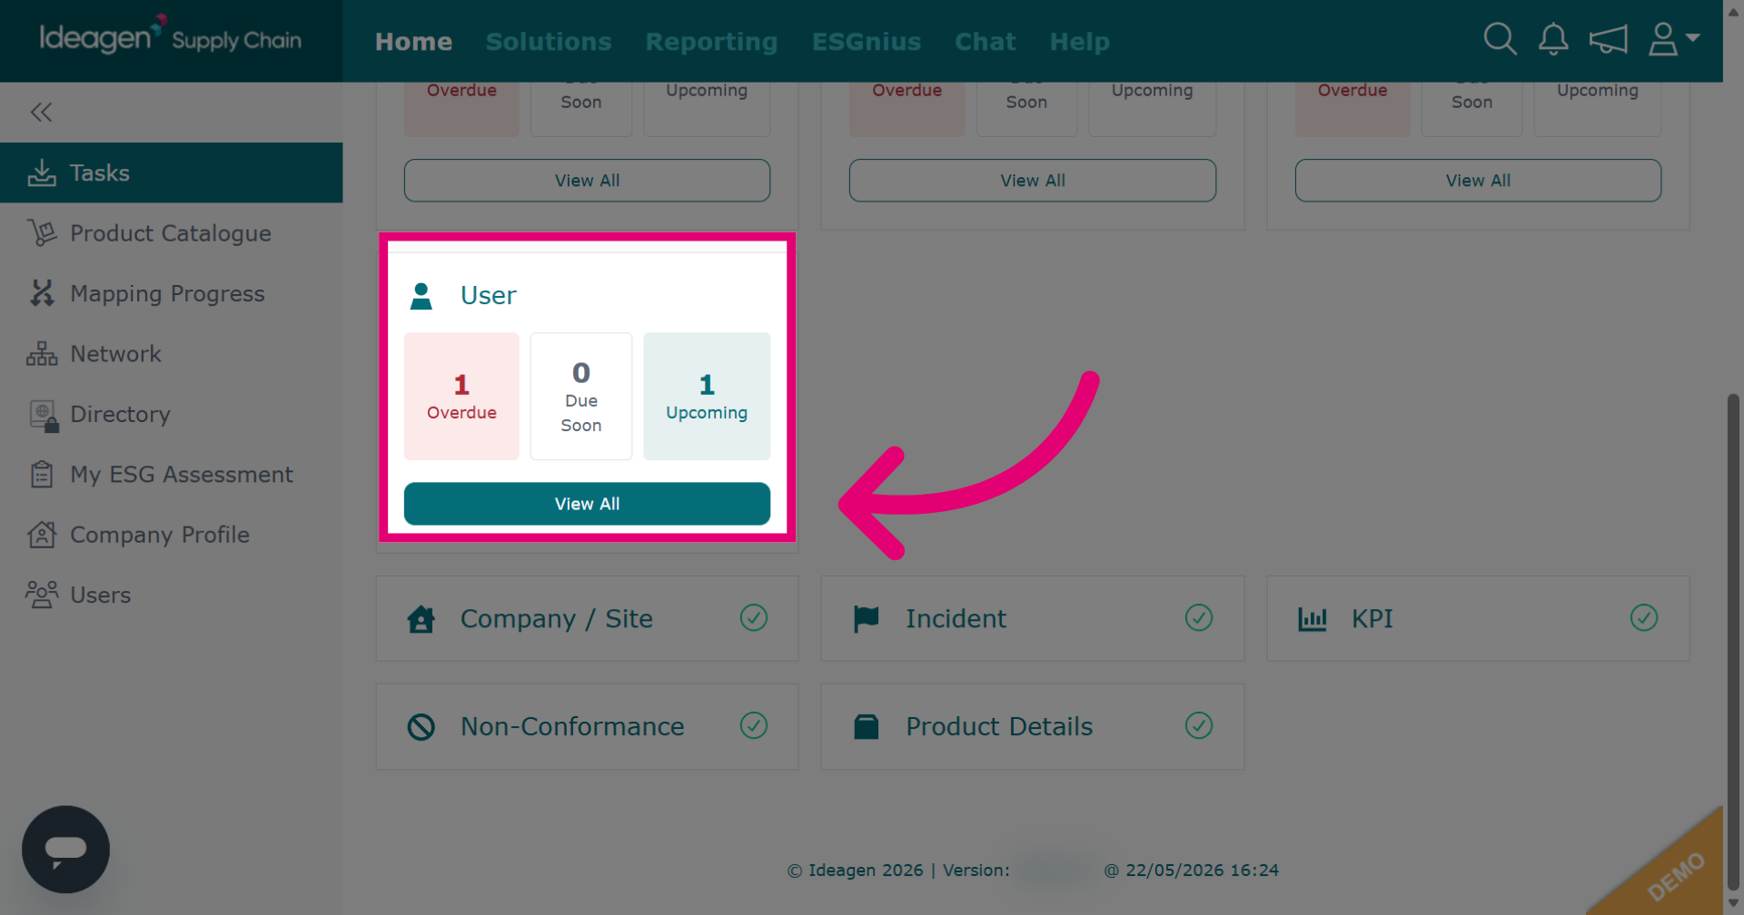1744x915 pixels.
Task: Select Network in the sidebar
Action: tap(171, 354)
